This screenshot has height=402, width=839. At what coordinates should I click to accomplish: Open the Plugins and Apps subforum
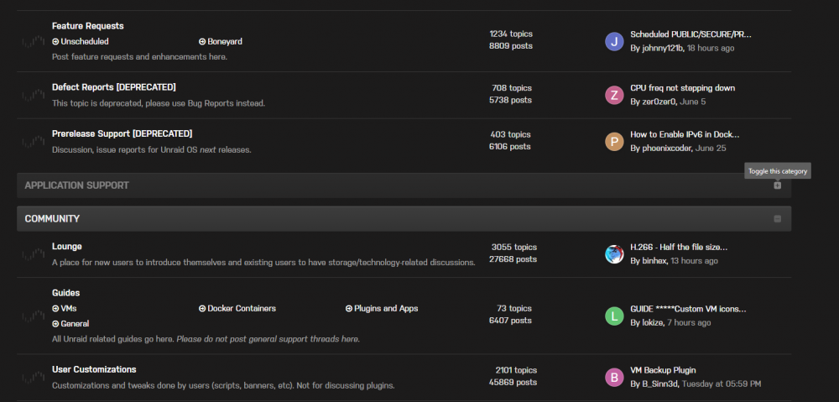(382, 308)
